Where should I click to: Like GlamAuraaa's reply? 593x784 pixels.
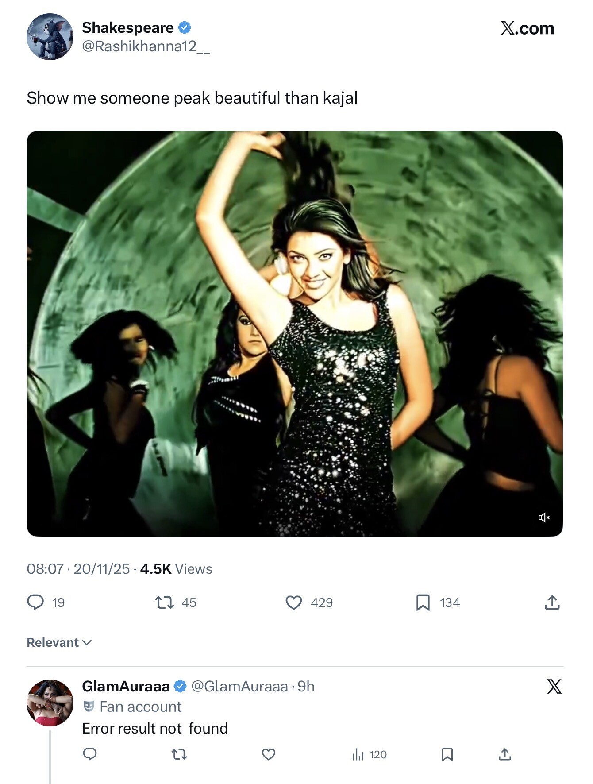(x=269, y=754)
